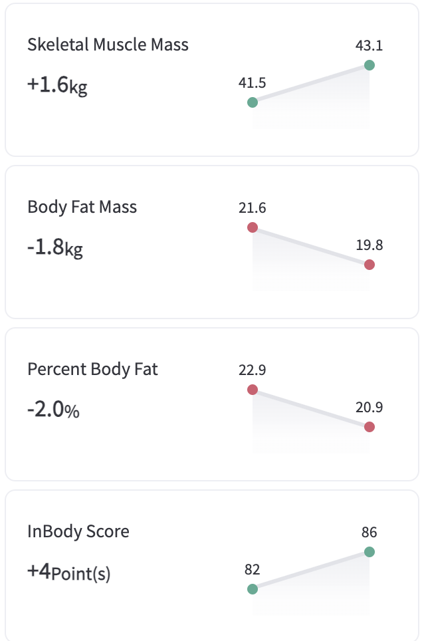Click the InBody Score title
The width and height of the screenshot is (424, 641).
pos(78,531)
